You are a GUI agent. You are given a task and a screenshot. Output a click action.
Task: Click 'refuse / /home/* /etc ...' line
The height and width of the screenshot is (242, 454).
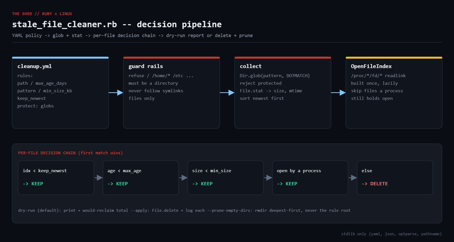161,76
